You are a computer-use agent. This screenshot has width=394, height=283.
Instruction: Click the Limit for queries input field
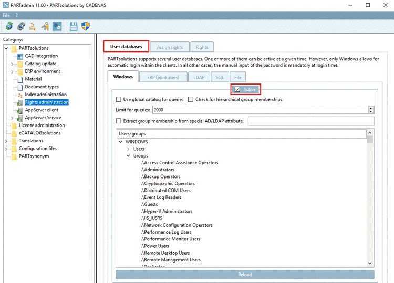[x=261, y=110]
